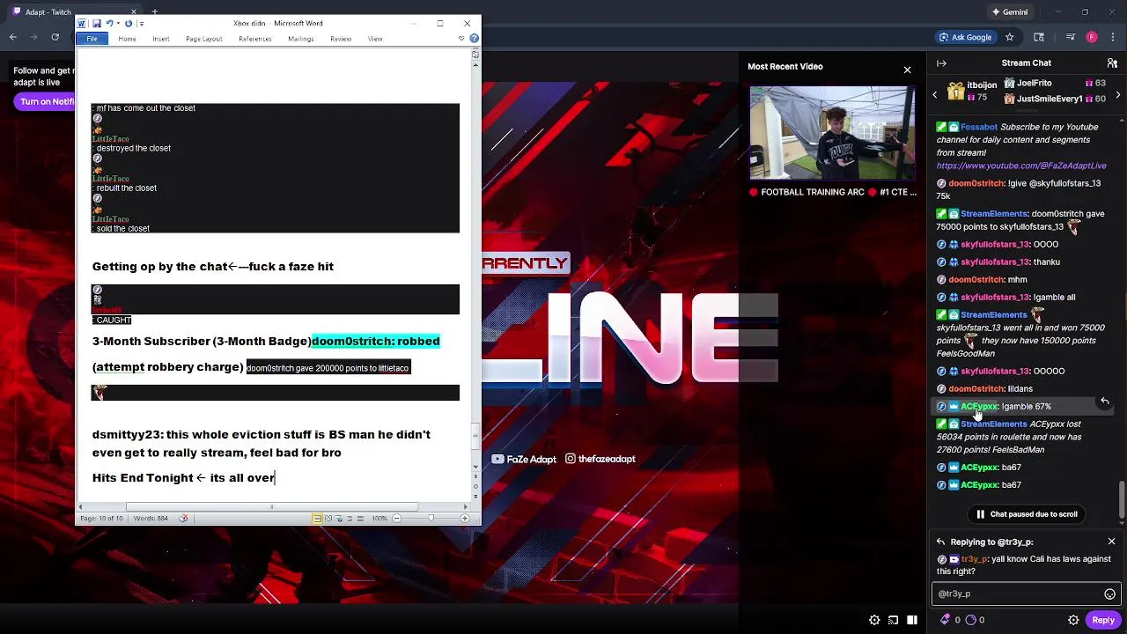The image size is (1127, 634).
Task: Click the proofing errors icon in Word's status bar
Action: point(183,519)
